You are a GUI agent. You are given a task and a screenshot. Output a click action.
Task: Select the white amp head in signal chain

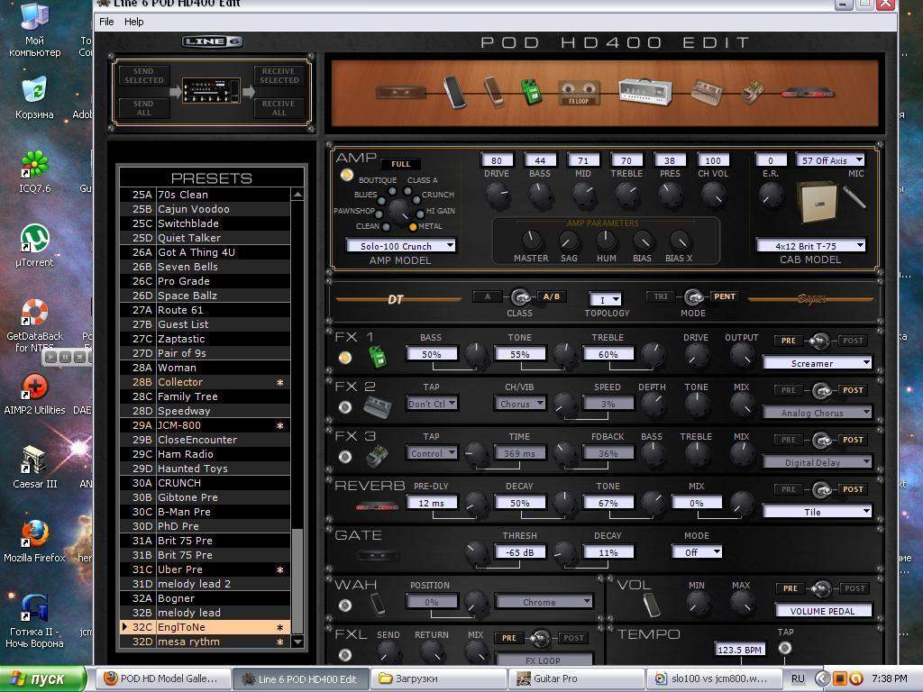pos(644,91)
